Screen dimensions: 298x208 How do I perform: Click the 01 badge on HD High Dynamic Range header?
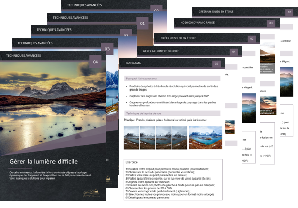pos(271,23)
